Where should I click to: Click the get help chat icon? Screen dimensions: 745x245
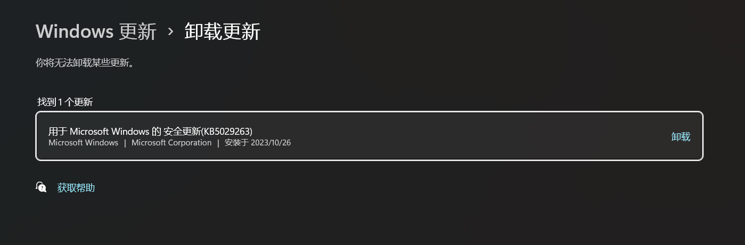coord(41,187)
